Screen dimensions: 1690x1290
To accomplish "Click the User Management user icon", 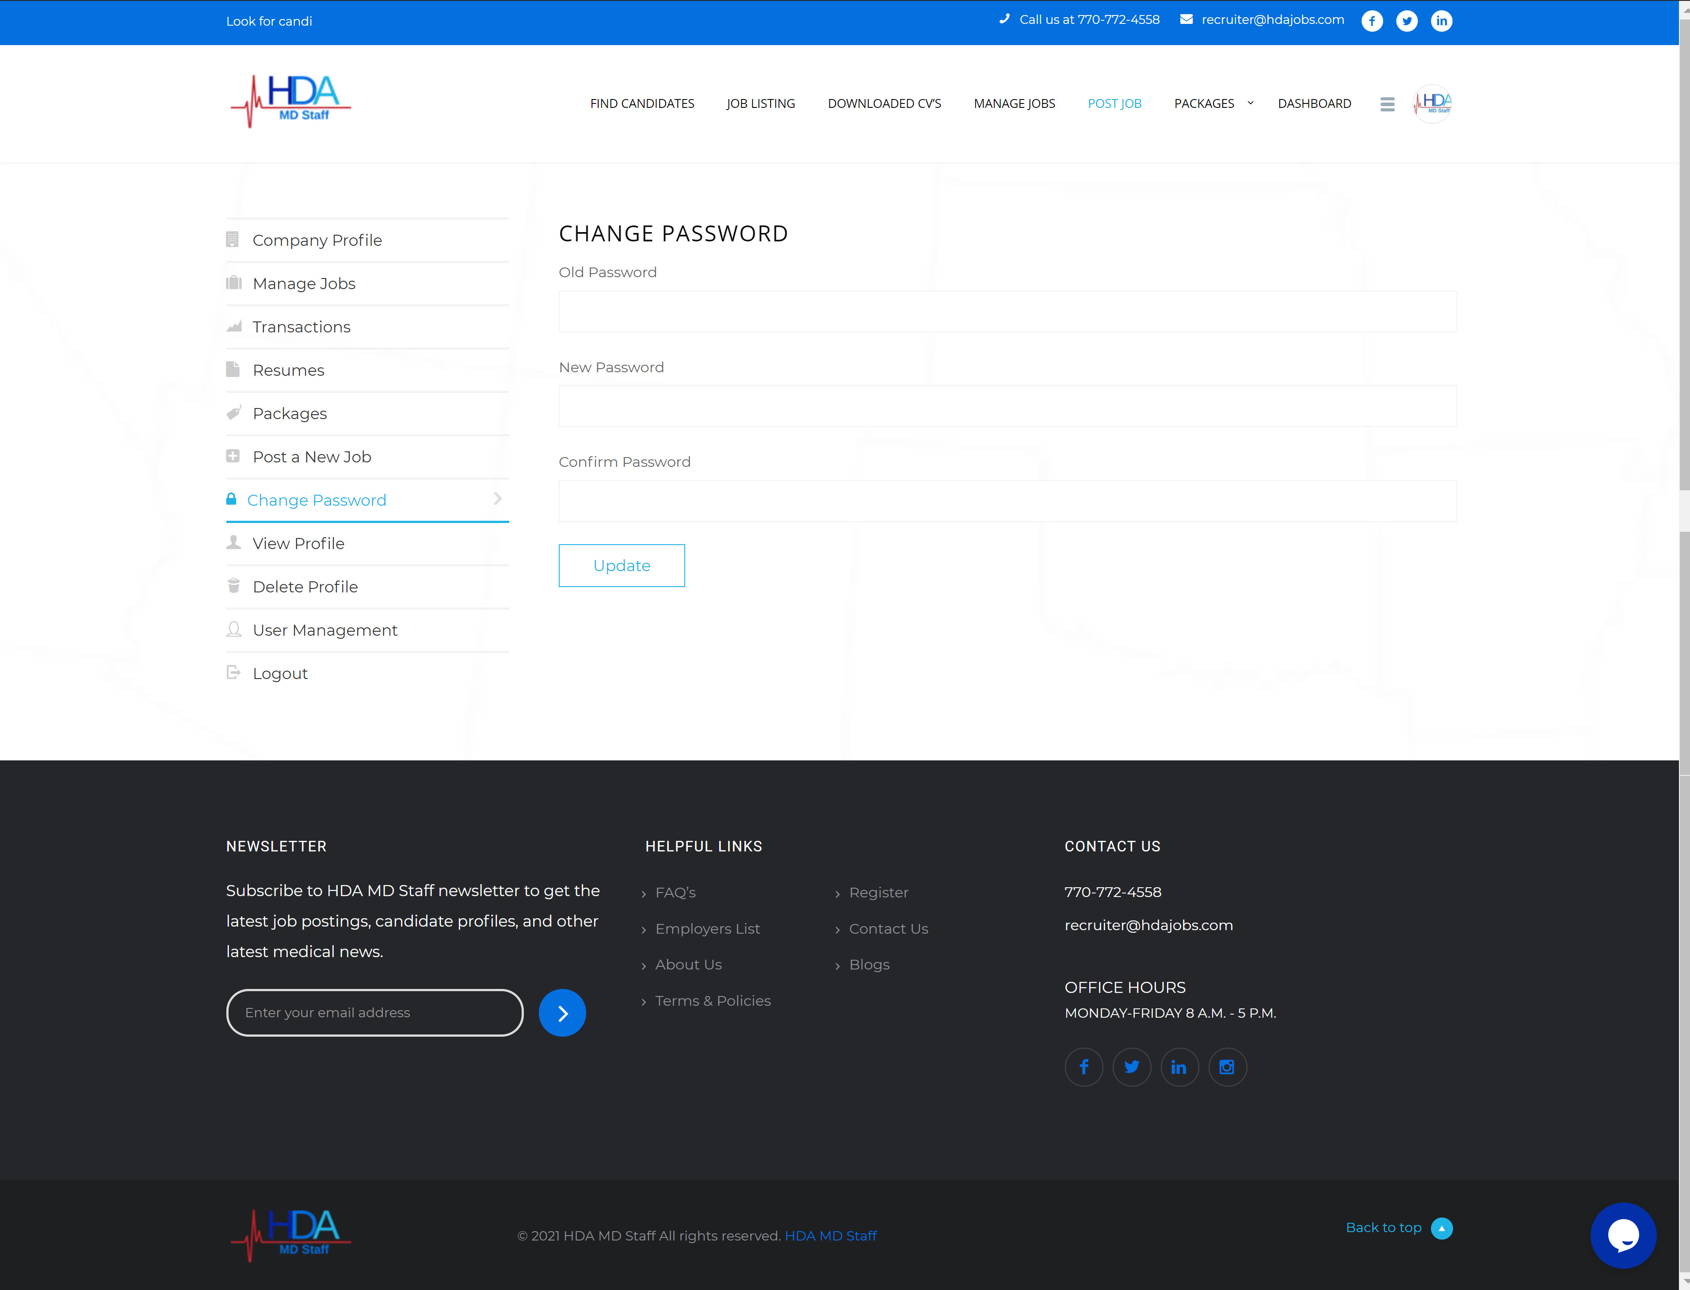I will 233,629.
